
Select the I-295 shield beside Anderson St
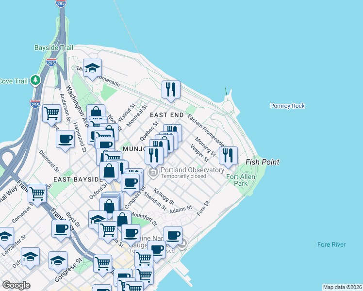tap(35, 104)
